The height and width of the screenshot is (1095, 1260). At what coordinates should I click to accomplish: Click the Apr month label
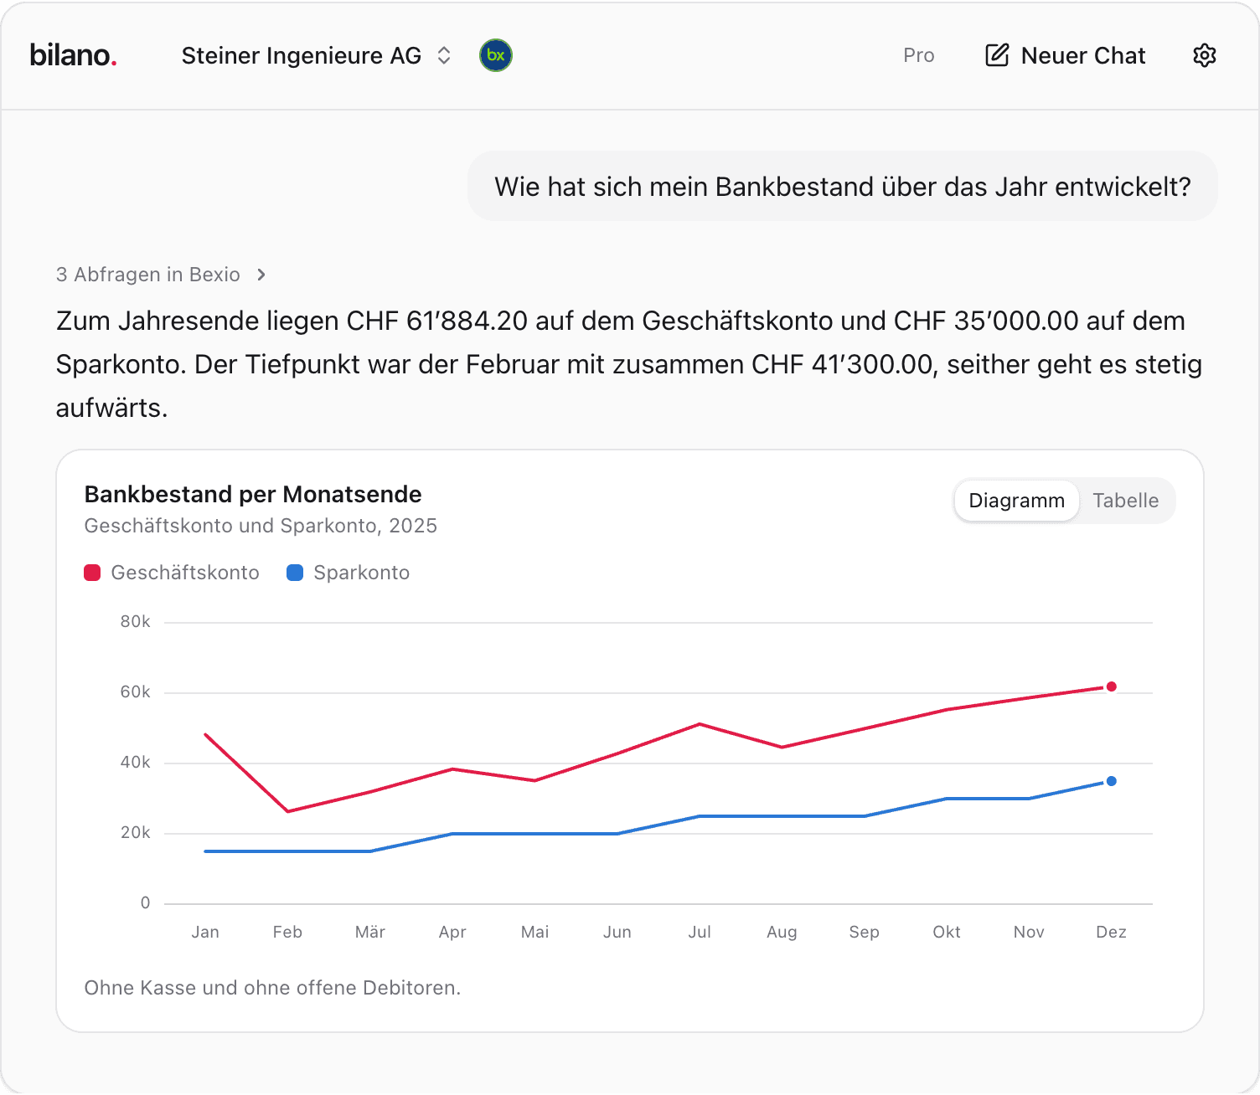click(x=452, y=932)
